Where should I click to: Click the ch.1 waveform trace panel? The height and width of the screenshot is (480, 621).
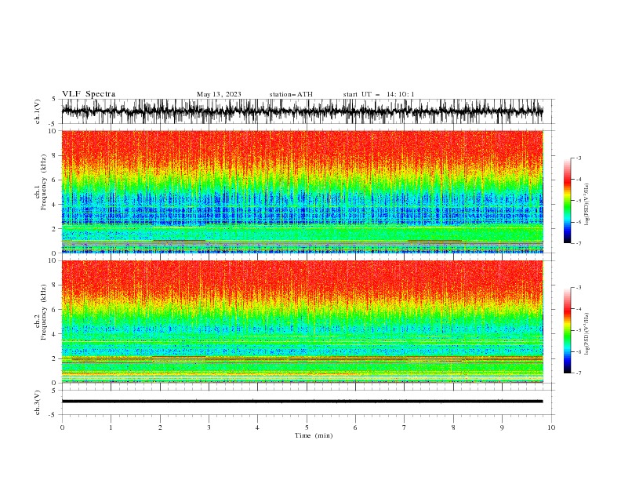tap(307, 111)
